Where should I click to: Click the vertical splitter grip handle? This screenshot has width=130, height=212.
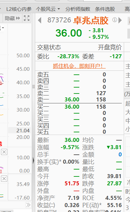coord(34,87)
